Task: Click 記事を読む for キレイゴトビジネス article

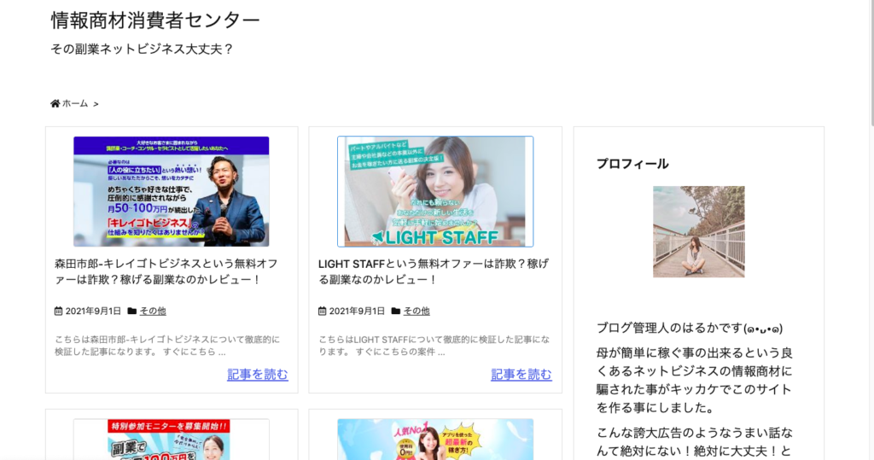Action: 258,374
